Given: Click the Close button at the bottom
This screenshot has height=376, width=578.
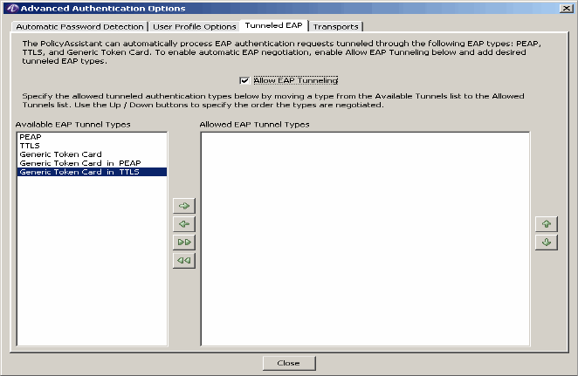Looking at the screenshot, I should 289,363.
